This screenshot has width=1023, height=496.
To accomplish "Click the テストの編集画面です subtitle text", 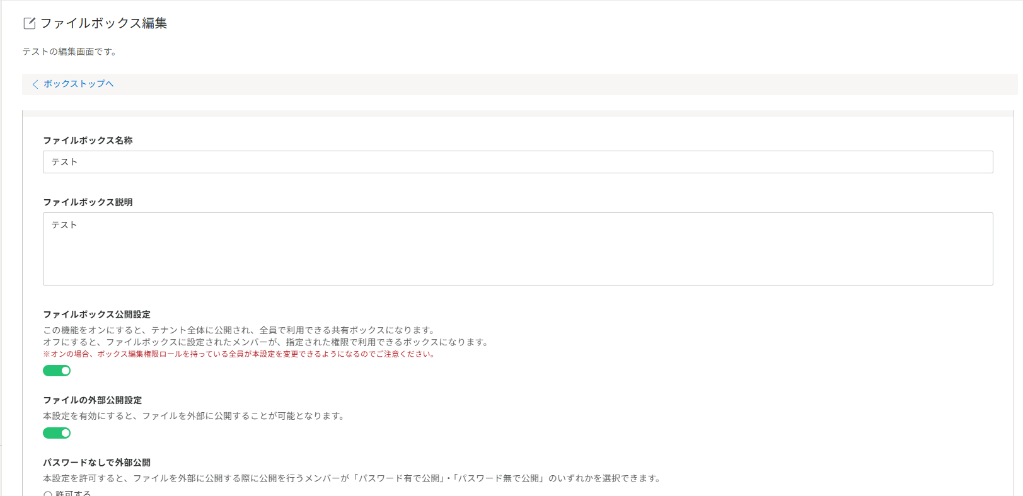I will tap(69, 52).
